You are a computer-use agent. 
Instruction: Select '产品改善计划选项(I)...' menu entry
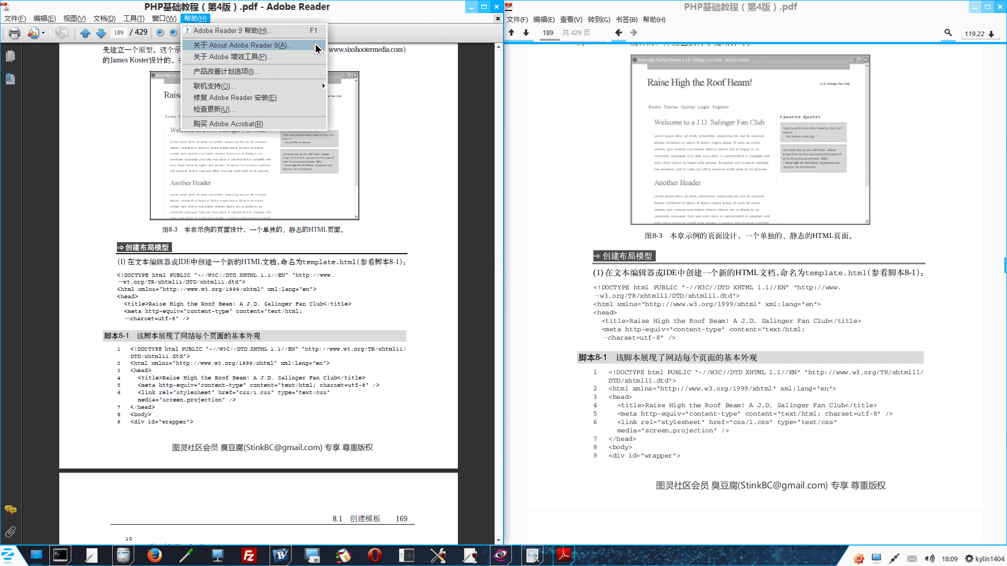[254, 71]
